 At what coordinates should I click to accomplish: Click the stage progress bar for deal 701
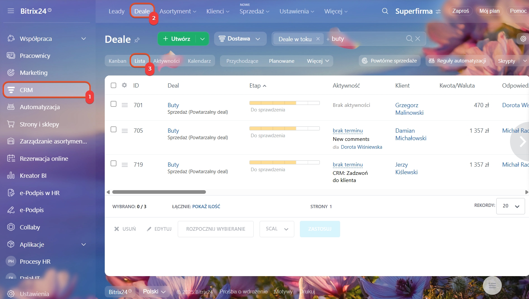point(284,103)
